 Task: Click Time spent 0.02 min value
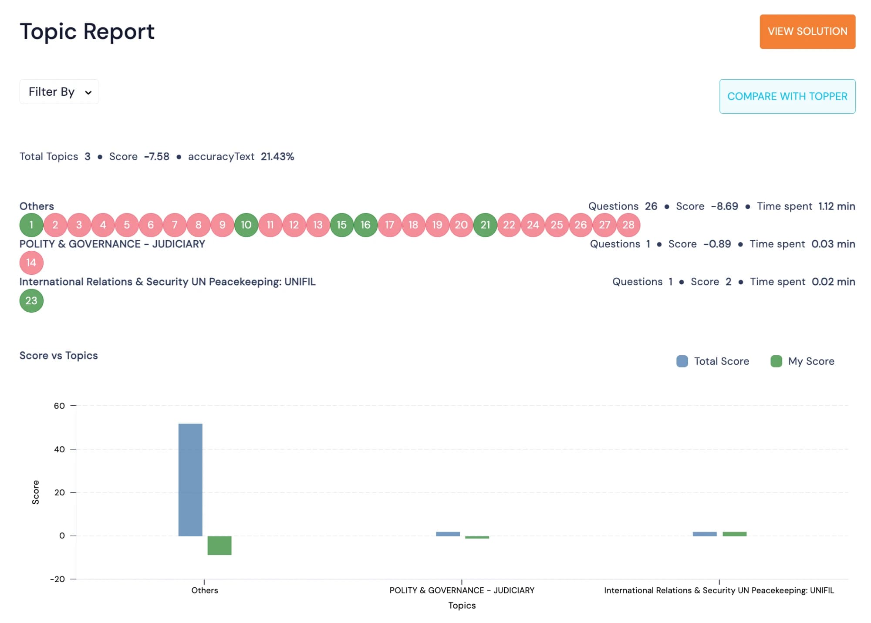click(x=833, y=282)
